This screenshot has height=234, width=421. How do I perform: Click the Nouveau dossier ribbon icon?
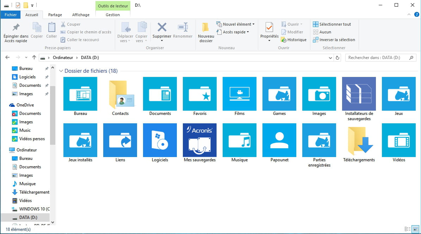206,28
